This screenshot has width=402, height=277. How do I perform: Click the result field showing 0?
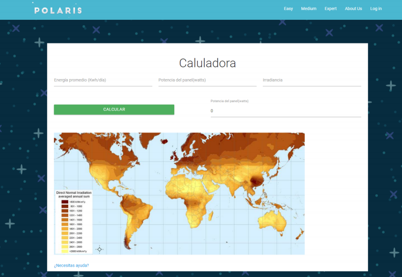[x=285, y=111]
